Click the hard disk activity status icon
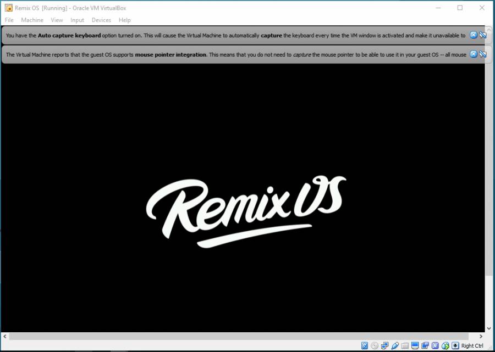The height and width of the screenshot is (352, 495). point(365,345)
